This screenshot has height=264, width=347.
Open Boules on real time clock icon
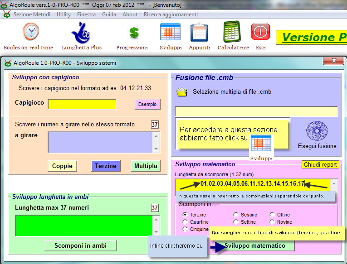pyautogui.click(x=31, y=32)
